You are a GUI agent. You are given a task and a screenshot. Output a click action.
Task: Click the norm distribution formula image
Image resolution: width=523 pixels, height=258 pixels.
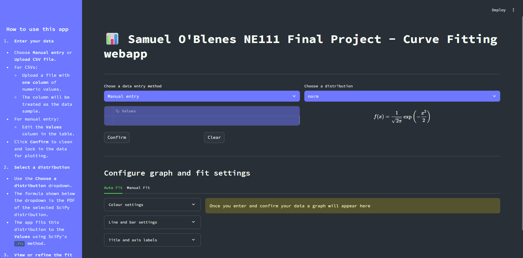pyautogui.click(x=402, y=116)
